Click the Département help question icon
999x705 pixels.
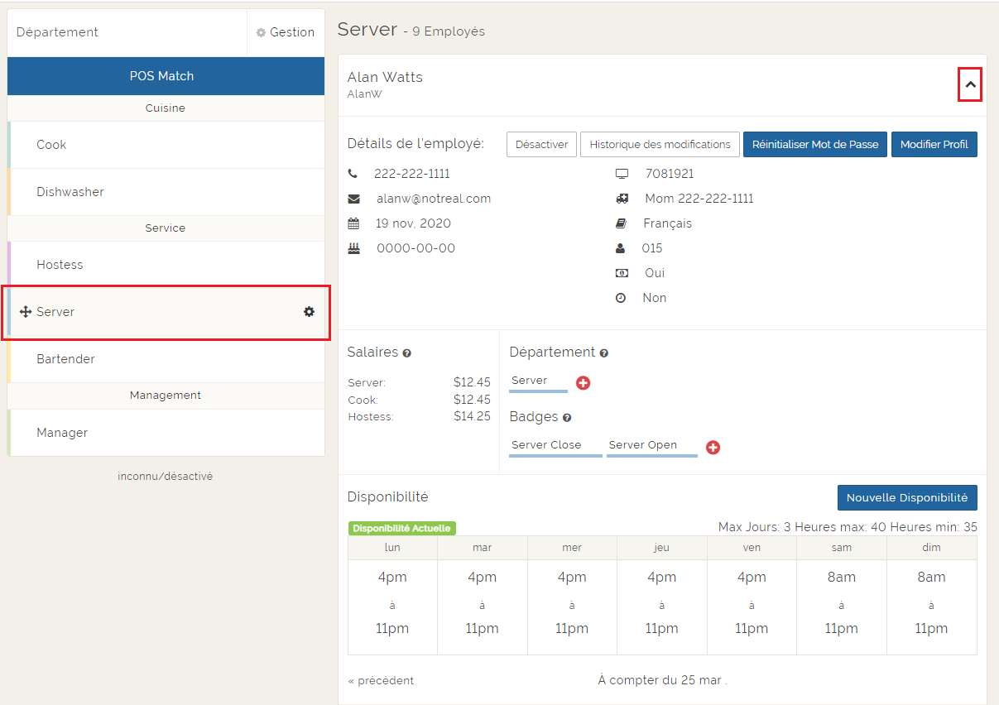pyautogui.click(x=603, y=353)
